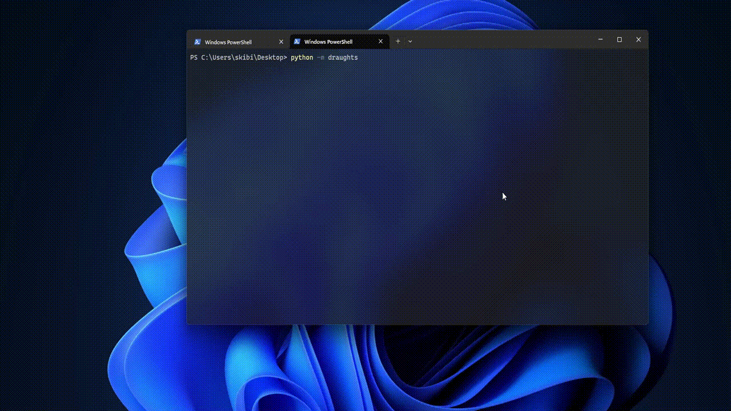
Task: Click the 'Windows PowerShell' title of first tab
Action: click(228, 42)
